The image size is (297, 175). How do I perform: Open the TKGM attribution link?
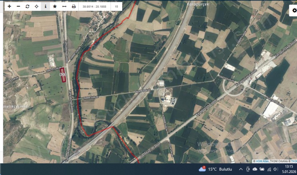pos(294,161)
